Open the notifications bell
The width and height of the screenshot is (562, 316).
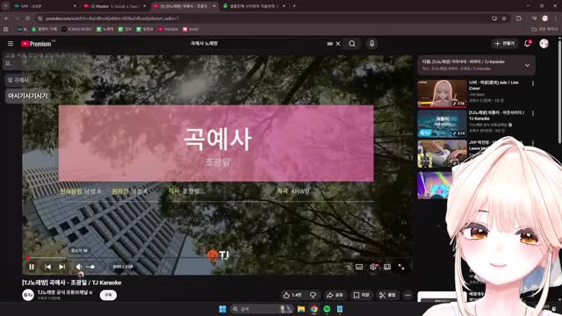pyautogui.click(x=527, y=44)
